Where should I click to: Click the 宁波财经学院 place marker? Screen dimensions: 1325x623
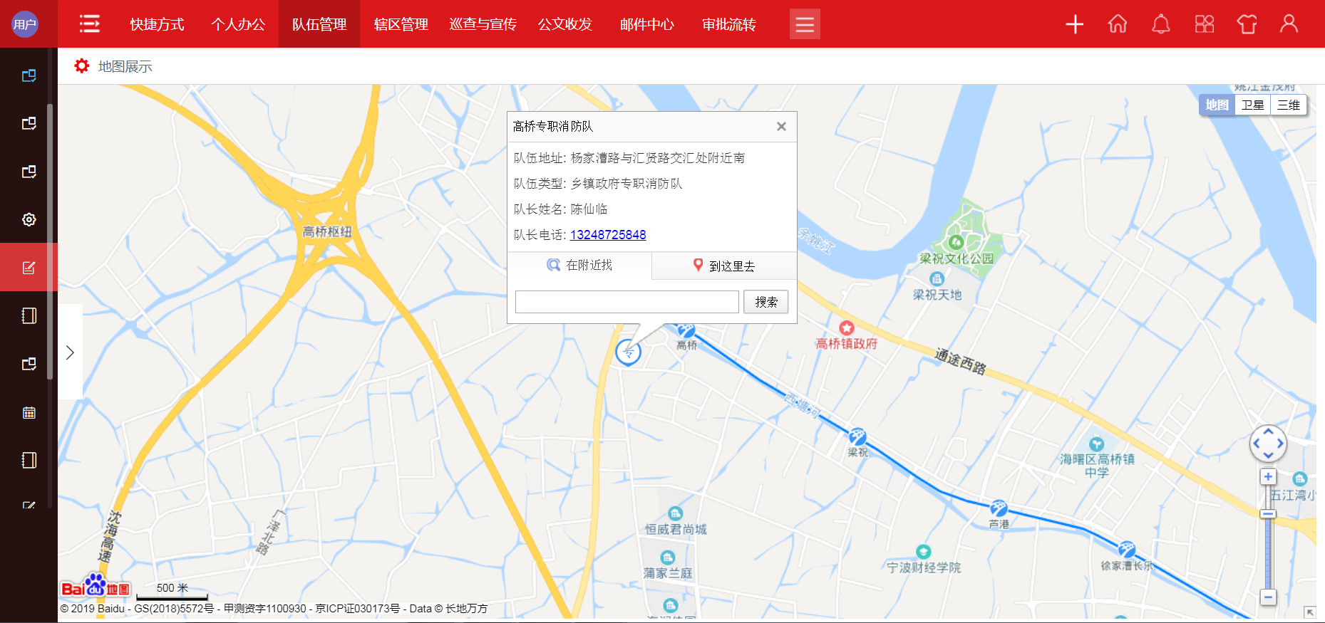coord(924,552)
